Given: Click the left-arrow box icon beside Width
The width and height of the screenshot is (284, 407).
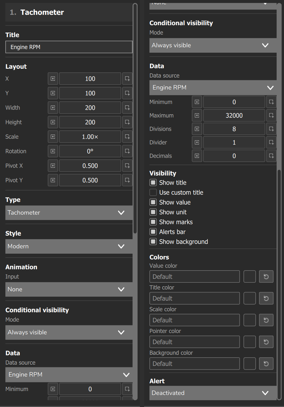Looking at the screenshot, I should 53,108.
